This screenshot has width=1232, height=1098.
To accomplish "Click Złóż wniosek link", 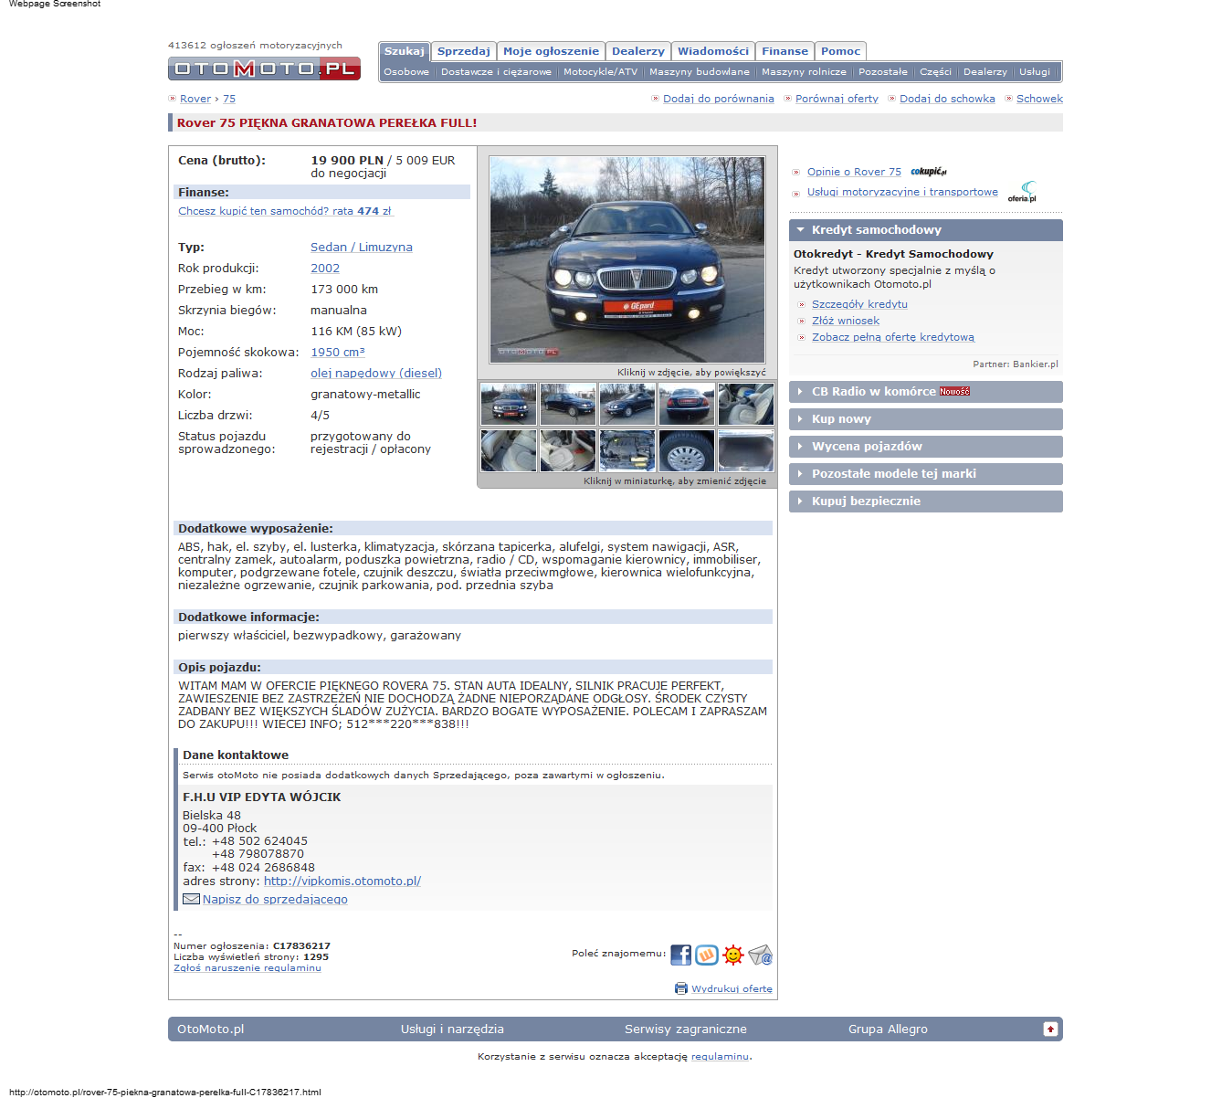I will [846, 321].
